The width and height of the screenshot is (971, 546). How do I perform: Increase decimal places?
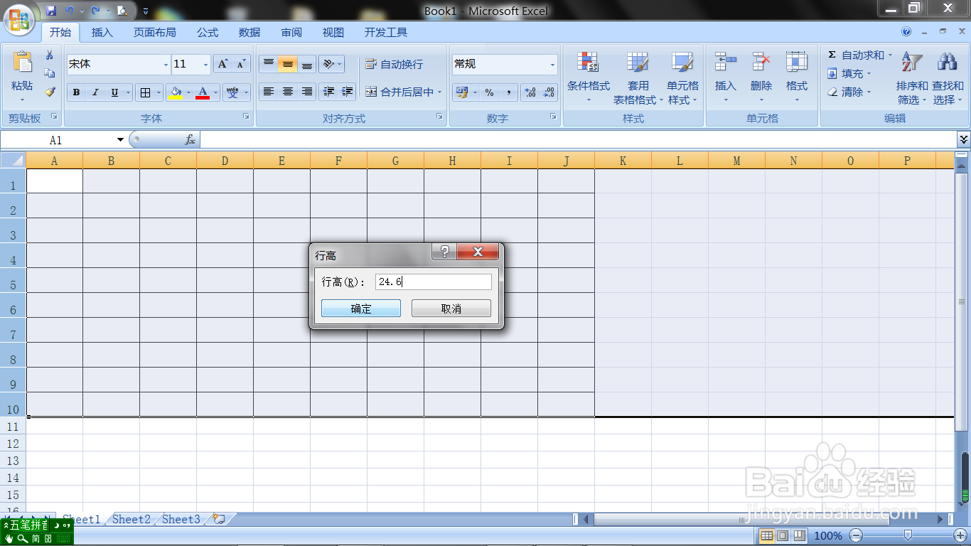coord(530,92)
